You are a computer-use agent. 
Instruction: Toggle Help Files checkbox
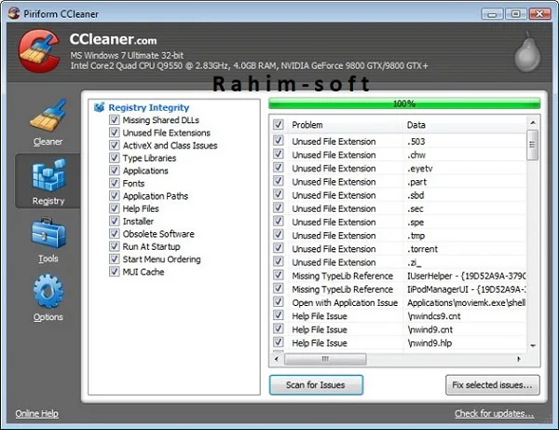[x=114, y=208]
